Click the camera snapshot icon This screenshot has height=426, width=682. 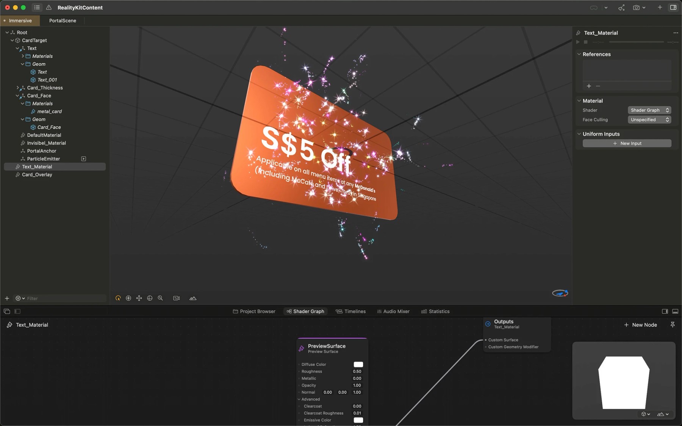tap(636, 8)
